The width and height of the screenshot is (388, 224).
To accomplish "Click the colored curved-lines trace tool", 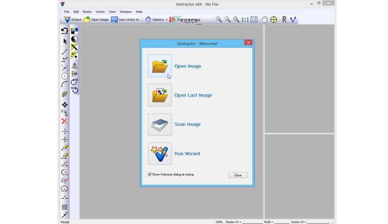I will 65,94.
